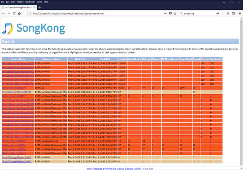Click the search magnifier icon
This screenshot has width=243, height=170.
tap(181, 14)
